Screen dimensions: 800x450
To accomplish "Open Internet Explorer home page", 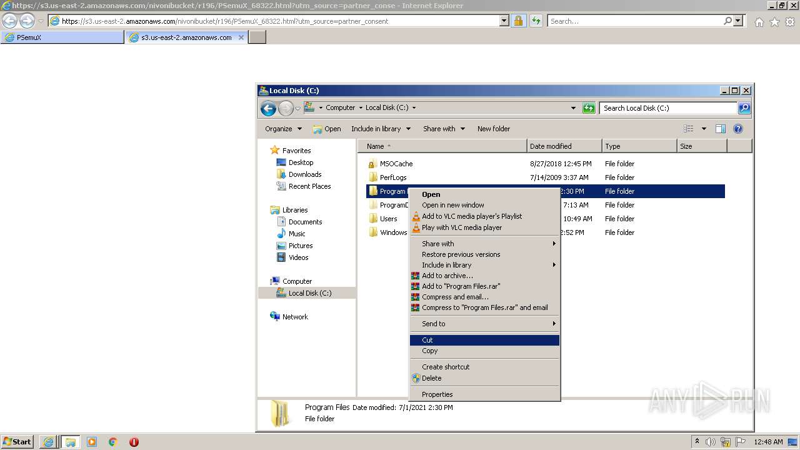I will click(759, 21).
